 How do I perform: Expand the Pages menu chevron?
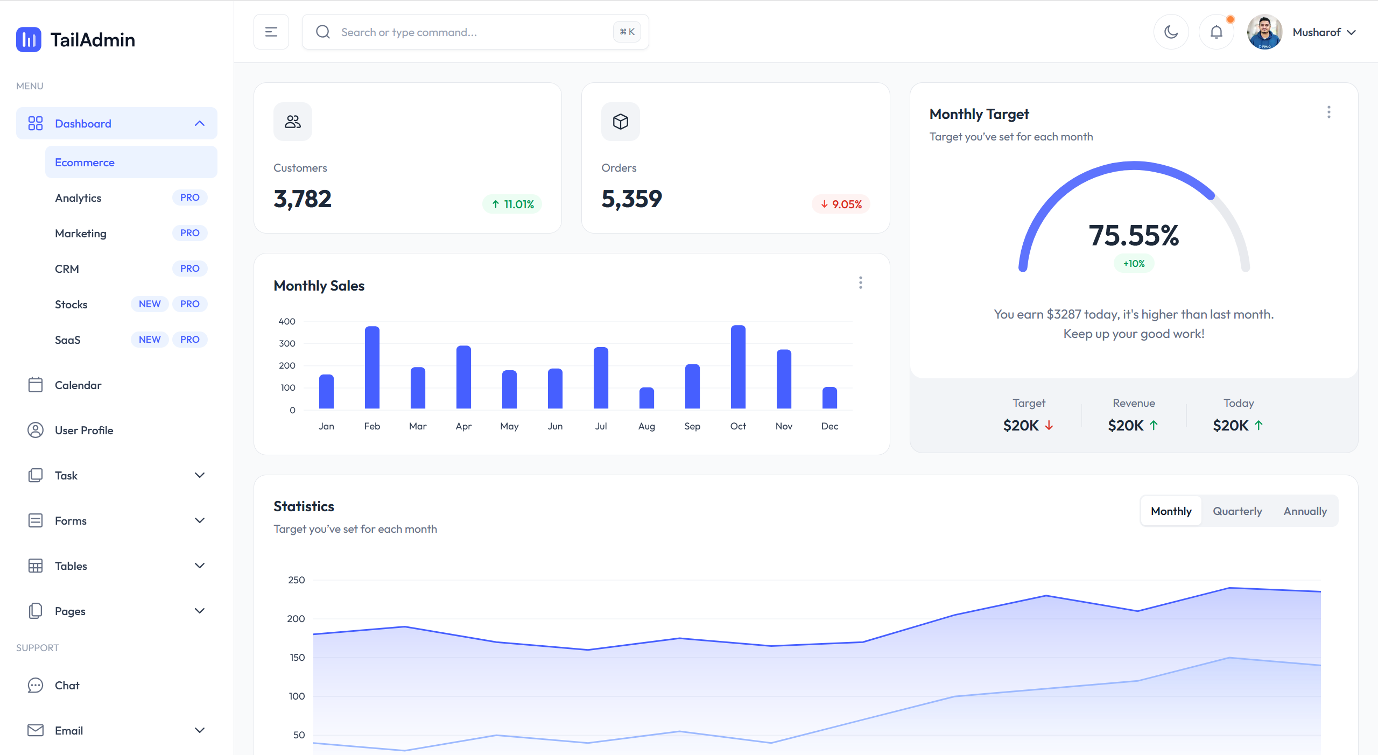[x=200, y=611]
